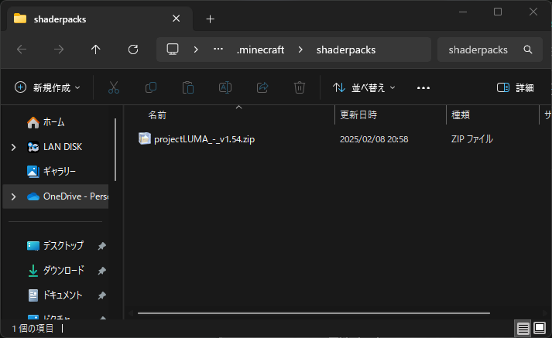
Task: Expand the OneDrive tree node
Action: point(12,196)
